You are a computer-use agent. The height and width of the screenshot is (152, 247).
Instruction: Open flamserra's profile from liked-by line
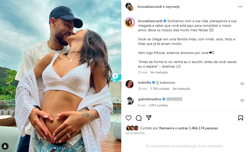[167, 128]
